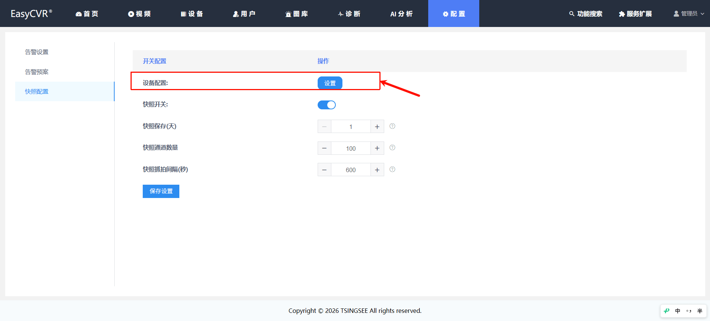Viewport: 710px width, 321px height.
Task: Open 服务扩展 plugin menu
Action: click(635, 14)
